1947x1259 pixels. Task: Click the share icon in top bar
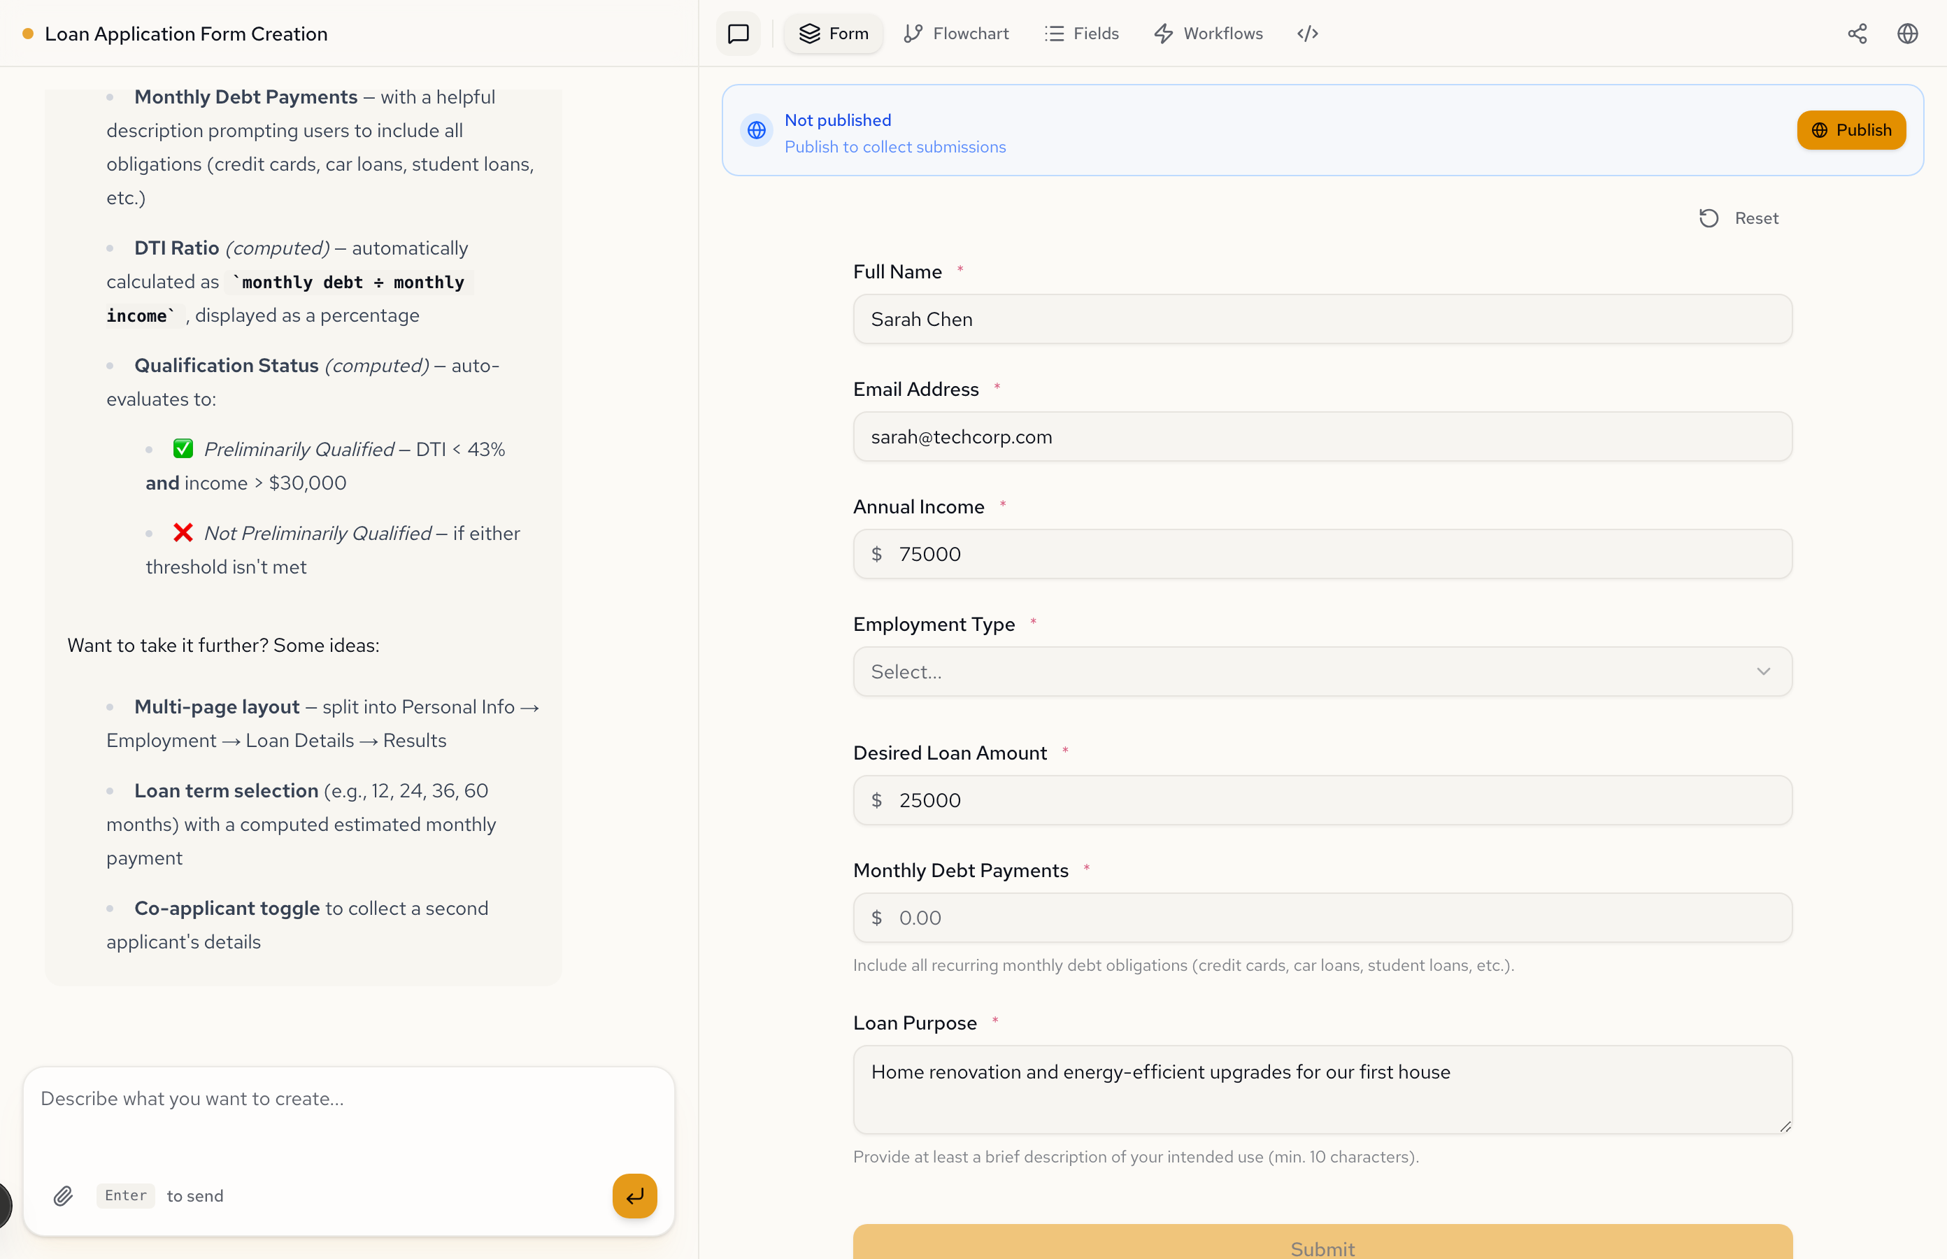click(1857, 34)
